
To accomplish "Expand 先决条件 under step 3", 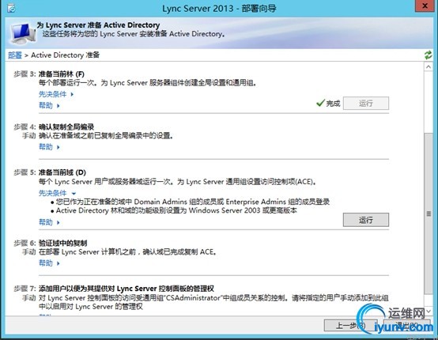I will 56,94.
